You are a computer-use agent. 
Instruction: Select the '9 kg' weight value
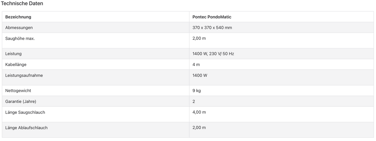[x=197, y=91]
